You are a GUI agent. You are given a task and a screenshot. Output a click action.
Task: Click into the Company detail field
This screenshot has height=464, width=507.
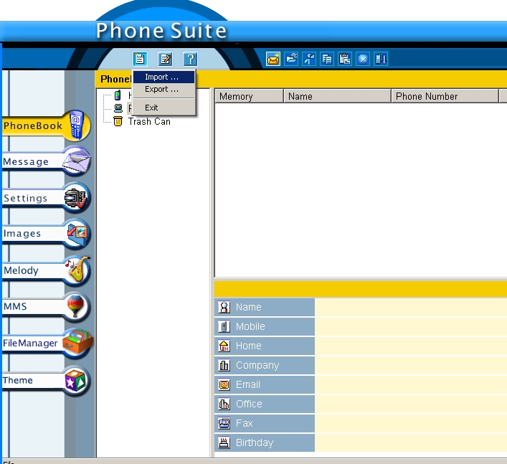tap(411, 365)
